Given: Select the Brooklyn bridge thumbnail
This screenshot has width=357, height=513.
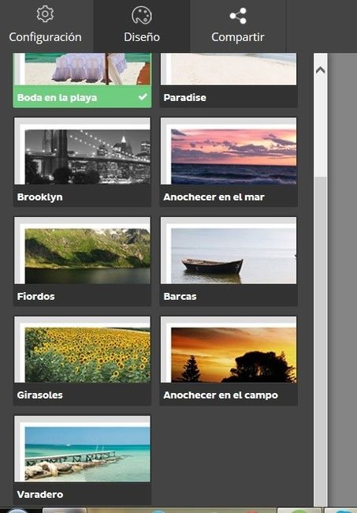Looking at the screenshot, I should click(x=82, y=151).
